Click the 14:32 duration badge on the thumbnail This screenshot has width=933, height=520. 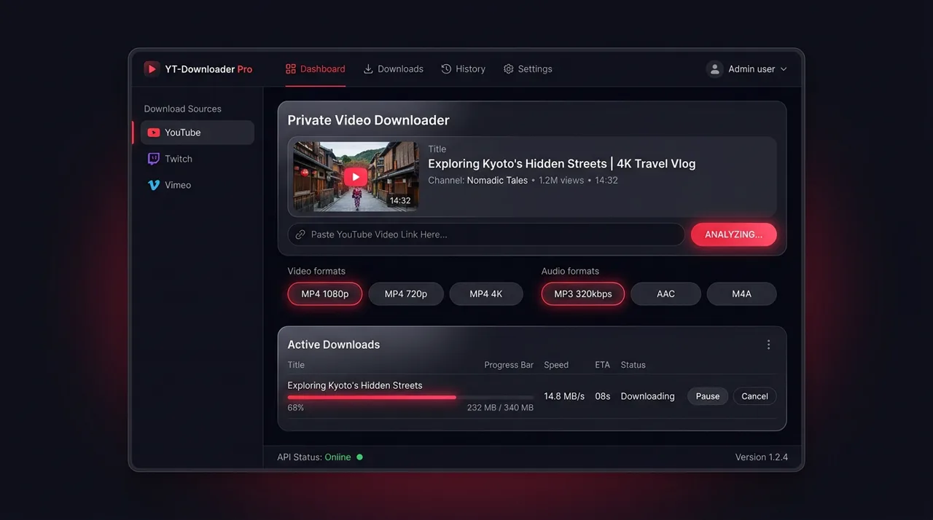click(x=400, y=200)
